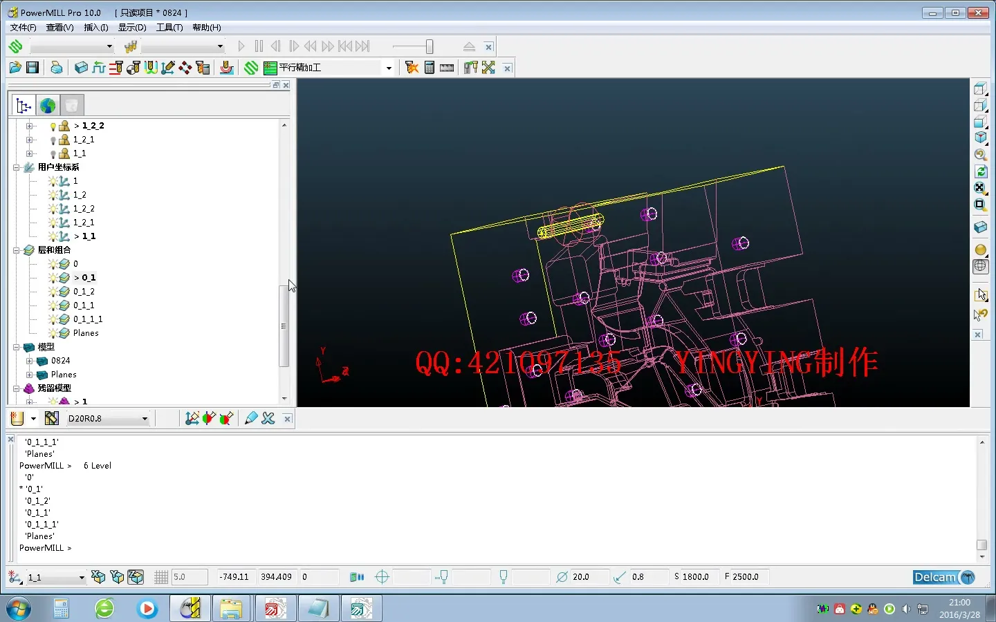The height and width of the screenshot is (622, 996).
Task: Click the Delcam logo in the status bar
Action: point(943,577)
